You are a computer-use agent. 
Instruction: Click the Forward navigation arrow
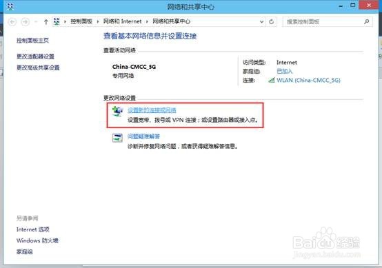point(25,22)
